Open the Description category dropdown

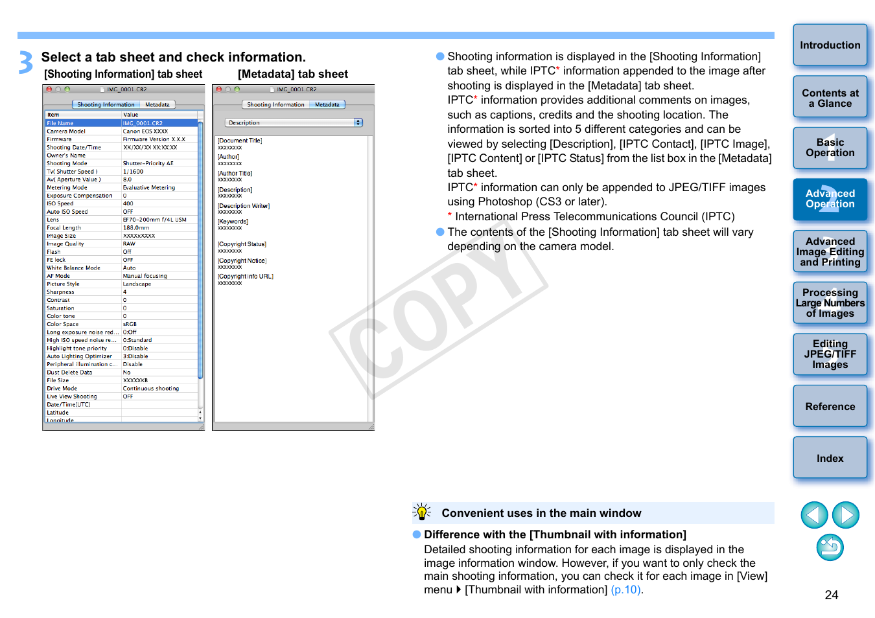pos(294,122)
